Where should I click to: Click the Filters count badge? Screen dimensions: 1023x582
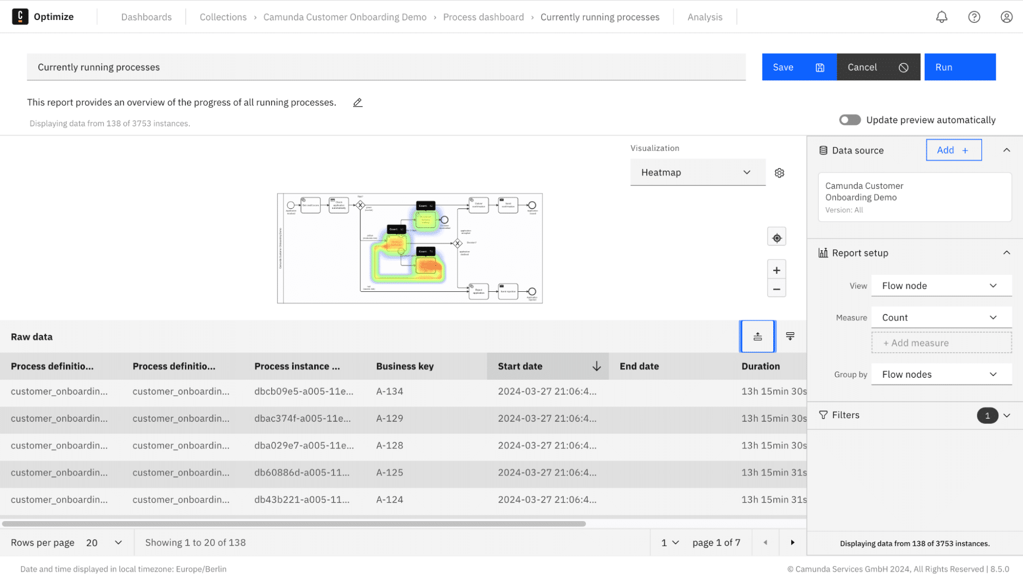pos(987,416)
